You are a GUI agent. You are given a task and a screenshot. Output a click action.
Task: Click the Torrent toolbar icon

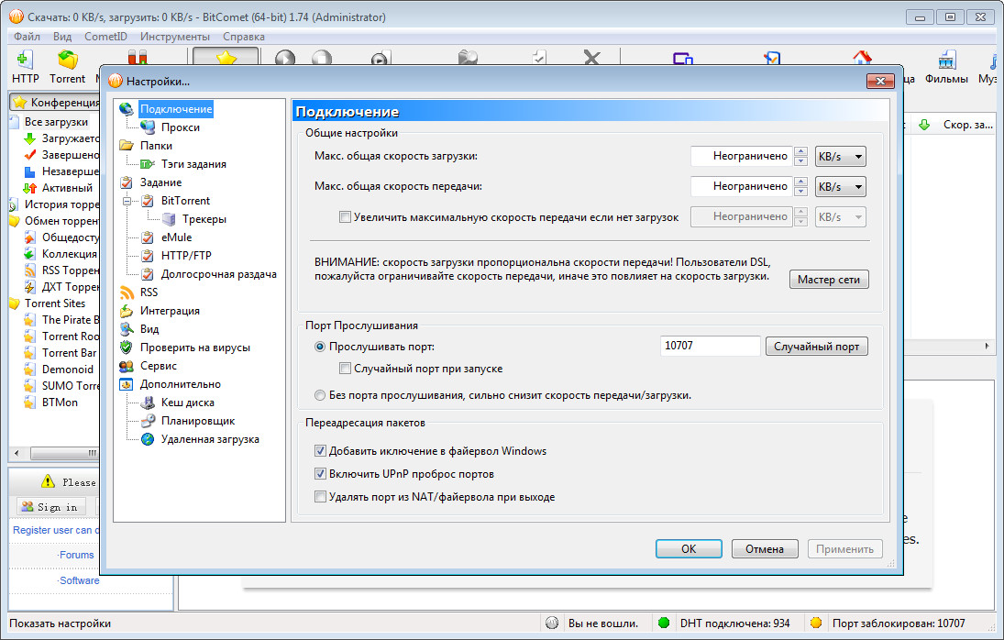[67, 61]
